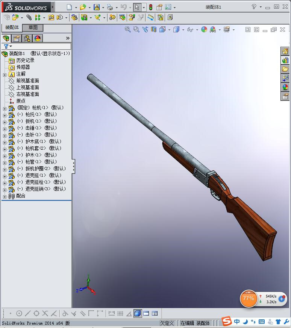Switch to the 装配体 tab
291x328 pixels.
point(12,27)
